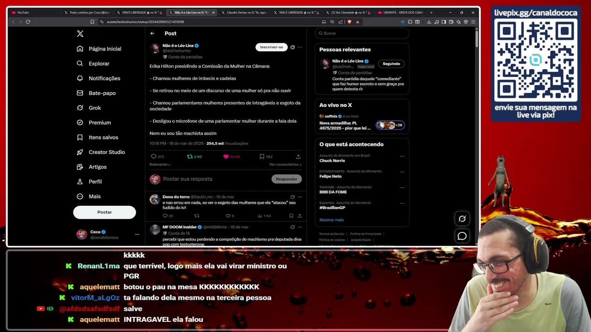Screen dimensions: 591x332
Task: Open Itens salvos bookmarks
Action: (x=97, y=137)
